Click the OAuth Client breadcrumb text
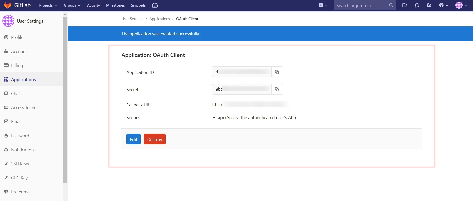Screen dimensions: 473x201 187,19
